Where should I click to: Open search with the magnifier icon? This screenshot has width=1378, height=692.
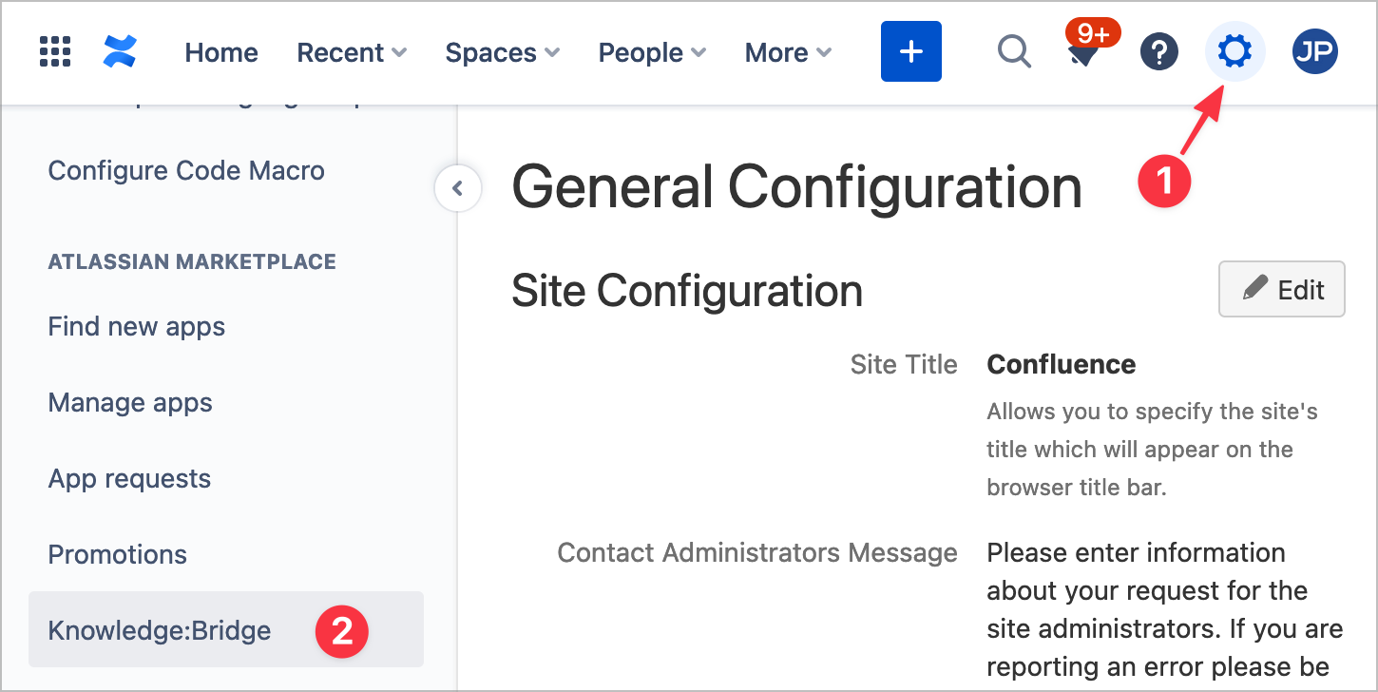[x=1014, y=51]
